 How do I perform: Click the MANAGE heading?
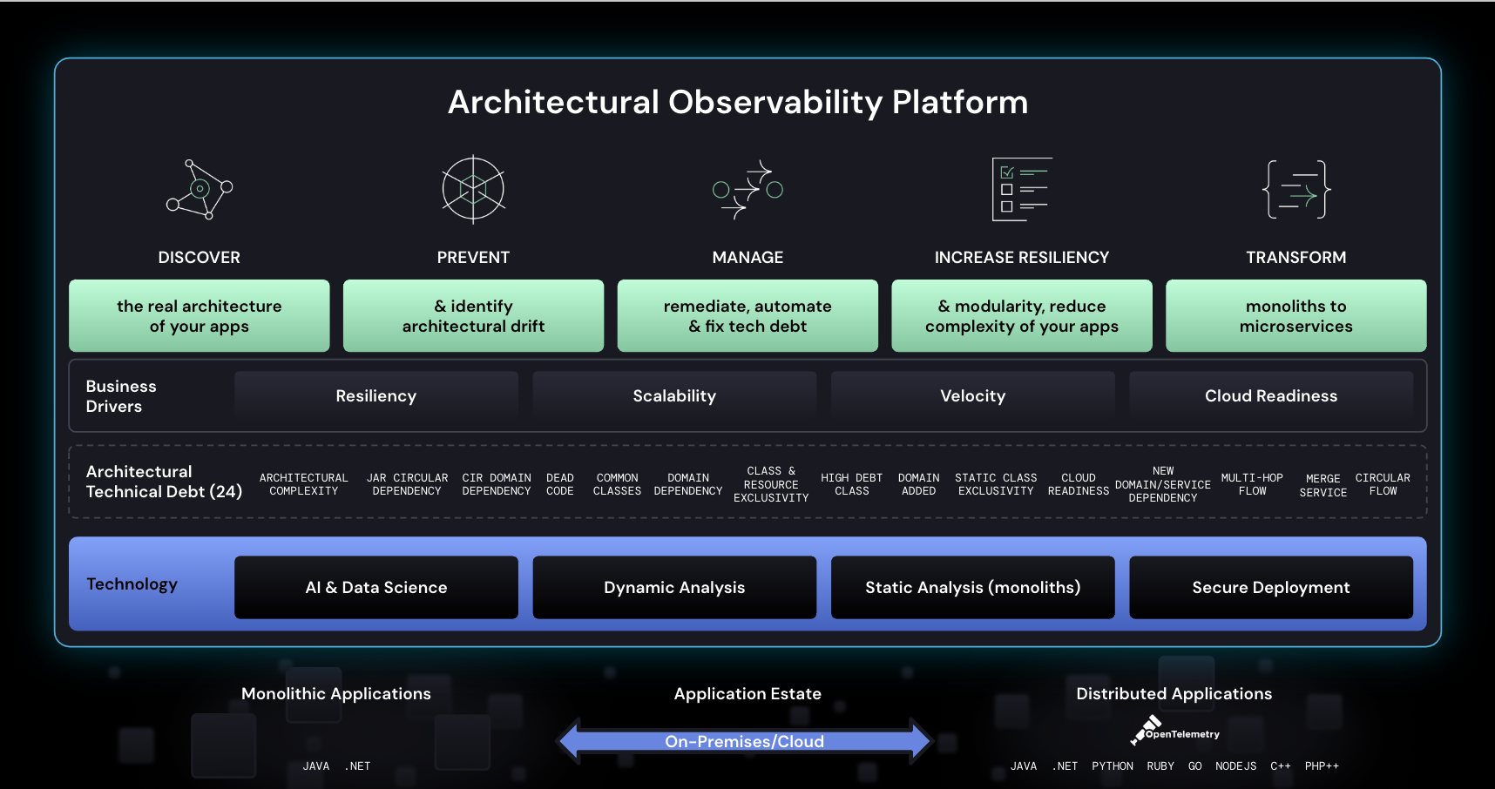747,258
